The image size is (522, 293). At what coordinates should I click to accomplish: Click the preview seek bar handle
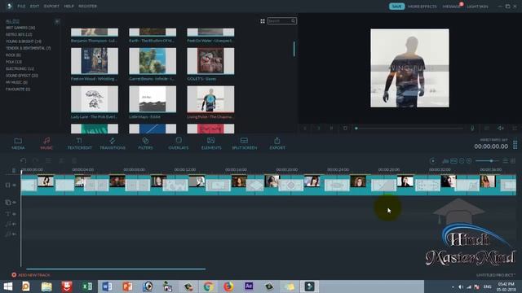tap(356, 129)
